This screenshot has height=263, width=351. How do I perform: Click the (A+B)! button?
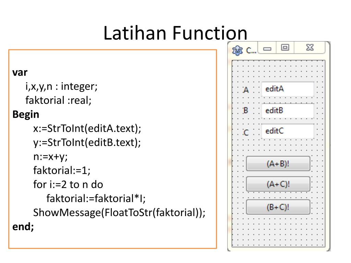(278, 164)
